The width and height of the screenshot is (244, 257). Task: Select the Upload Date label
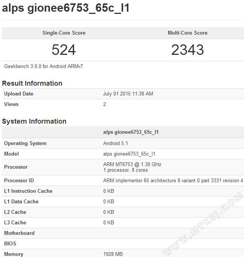(19, 94)
